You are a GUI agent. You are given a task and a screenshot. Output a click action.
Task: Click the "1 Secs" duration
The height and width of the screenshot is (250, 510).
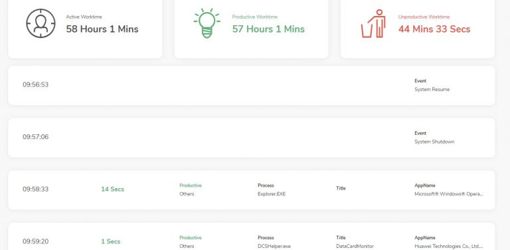(111, 241)
